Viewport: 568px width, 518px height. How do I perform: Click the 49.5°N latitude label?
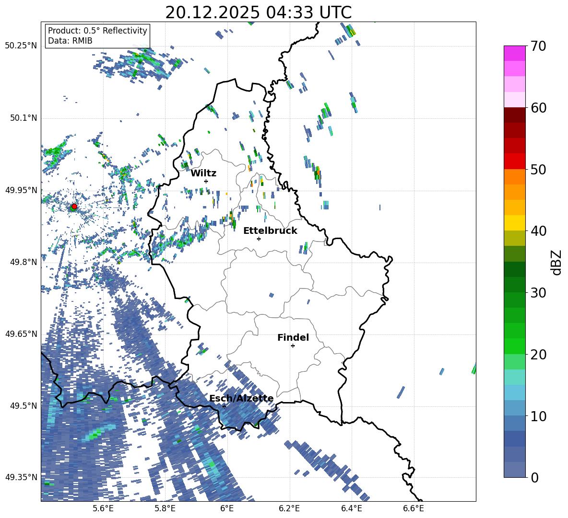pos(23,406)
